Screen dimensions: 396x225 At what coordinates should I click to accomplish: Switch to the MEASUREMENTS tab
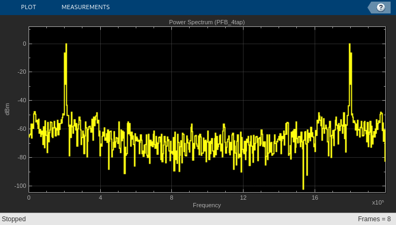tap(86, 7)
